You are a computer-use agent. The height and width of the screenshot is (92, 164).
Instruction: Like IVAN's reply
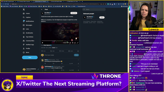click(x=62, y=63)
